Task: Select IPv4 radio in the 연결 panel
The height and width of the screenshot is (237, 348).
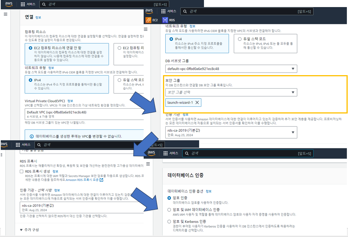Action: point(31,80)
